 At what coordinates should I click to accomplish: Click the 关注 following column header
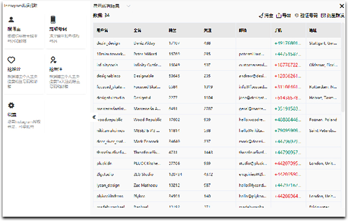click(x=208, y=31)
